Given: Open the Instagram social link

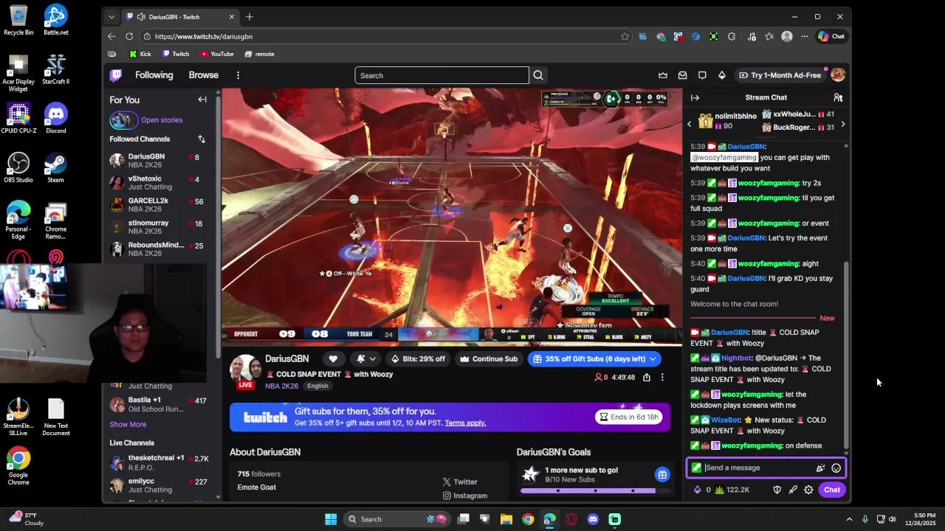Looking at the screenshot, I should (x=464, y=496).
